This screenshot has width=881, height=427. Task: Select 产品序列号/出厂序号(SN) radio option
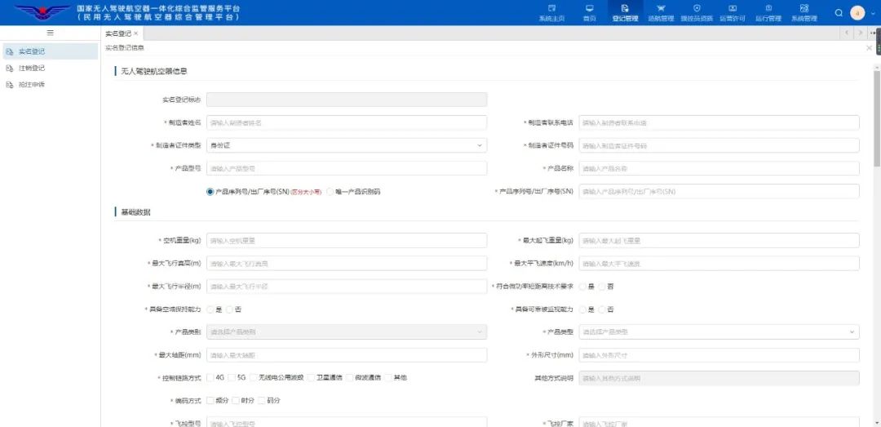click(x=210, y=192)
